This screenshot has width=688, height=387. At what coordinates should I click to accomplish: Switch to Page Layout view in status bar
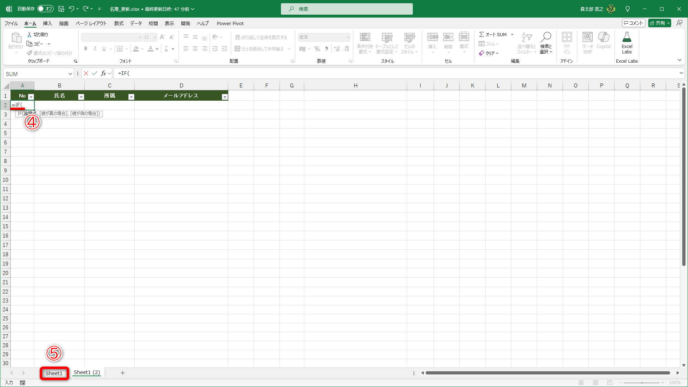pyautogui.click(x=596, y=383)
